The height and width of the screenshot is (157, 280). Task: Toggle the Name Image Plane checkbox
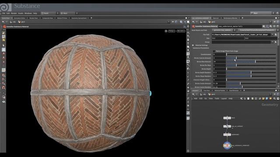pyautogui.click(x=214, y=51)
